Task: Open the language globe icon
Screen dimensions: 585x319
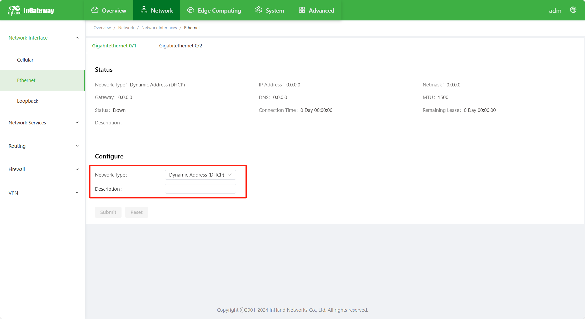Action: point(573,10)
